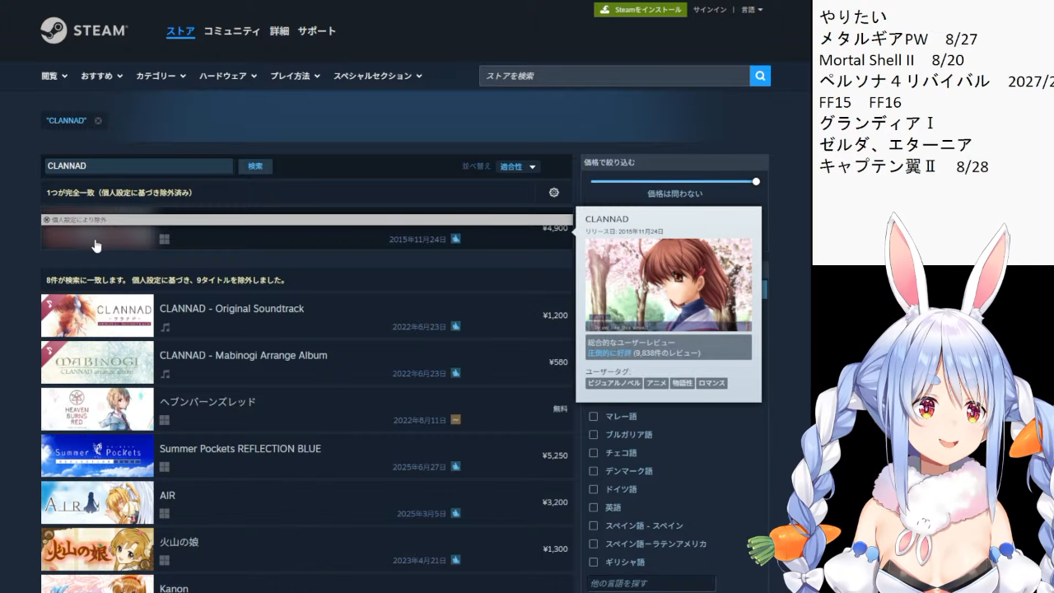Click the ビジュアルノベル user tag

coord(614,383)
